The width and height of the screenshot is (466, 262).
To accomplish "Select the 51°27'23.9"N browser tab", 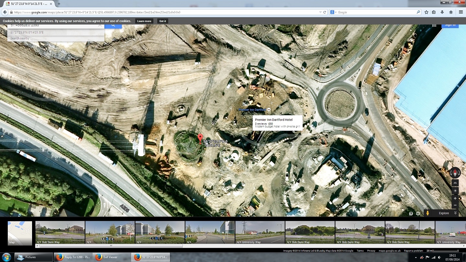I will [x=29, y=4].
